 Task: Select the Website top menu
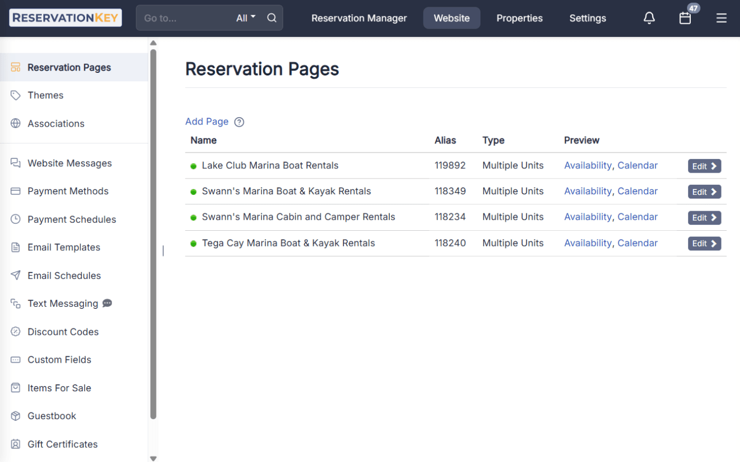pyautogui.click(x=452, y=18)
